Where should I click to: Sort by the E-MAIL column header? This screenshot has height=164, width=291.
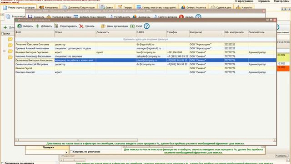tap(151, 34)
